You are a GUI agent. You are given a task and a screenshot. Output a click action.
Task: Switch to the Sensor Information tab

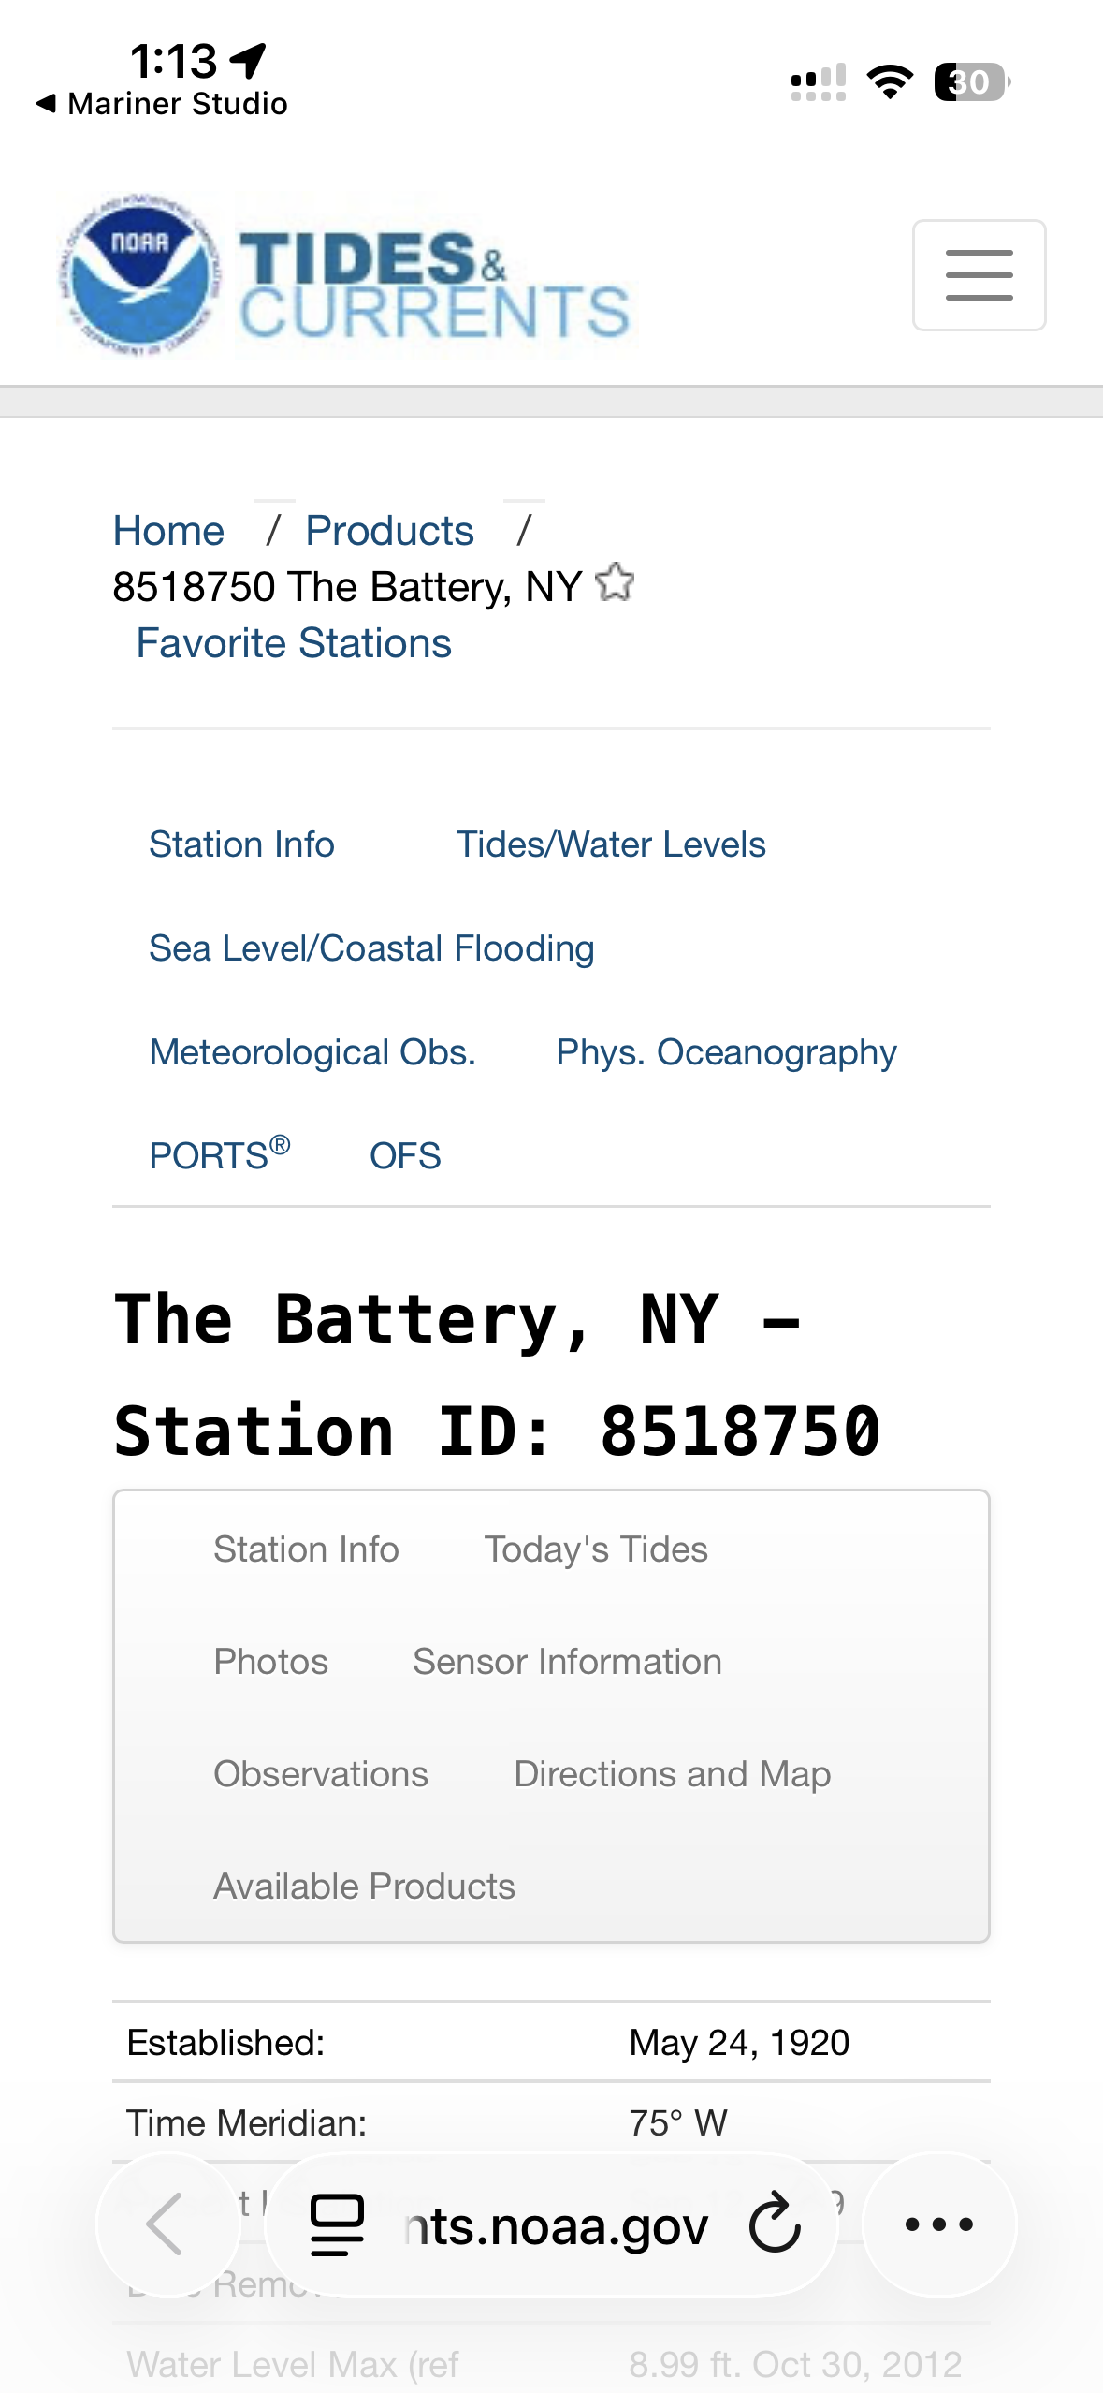coord(567,1662)
